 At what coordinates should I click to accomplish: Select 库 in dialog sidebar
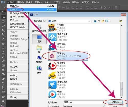39,49
